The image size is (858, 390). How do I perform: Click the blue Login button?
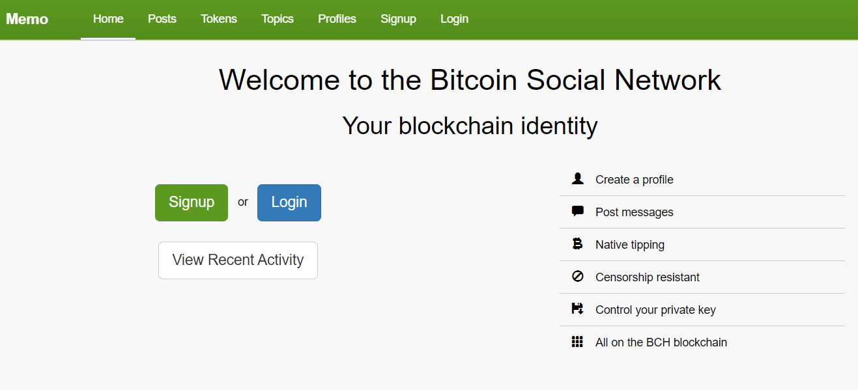289,202
